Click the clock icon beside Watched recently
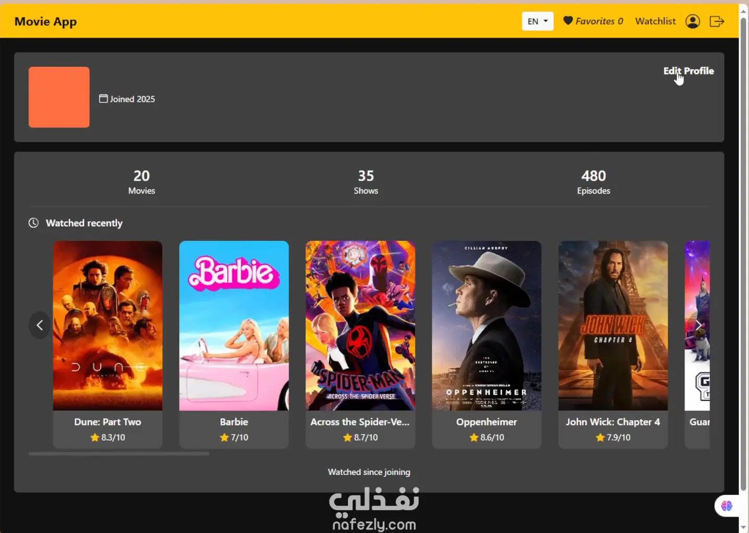 click(x=33, y=223)
